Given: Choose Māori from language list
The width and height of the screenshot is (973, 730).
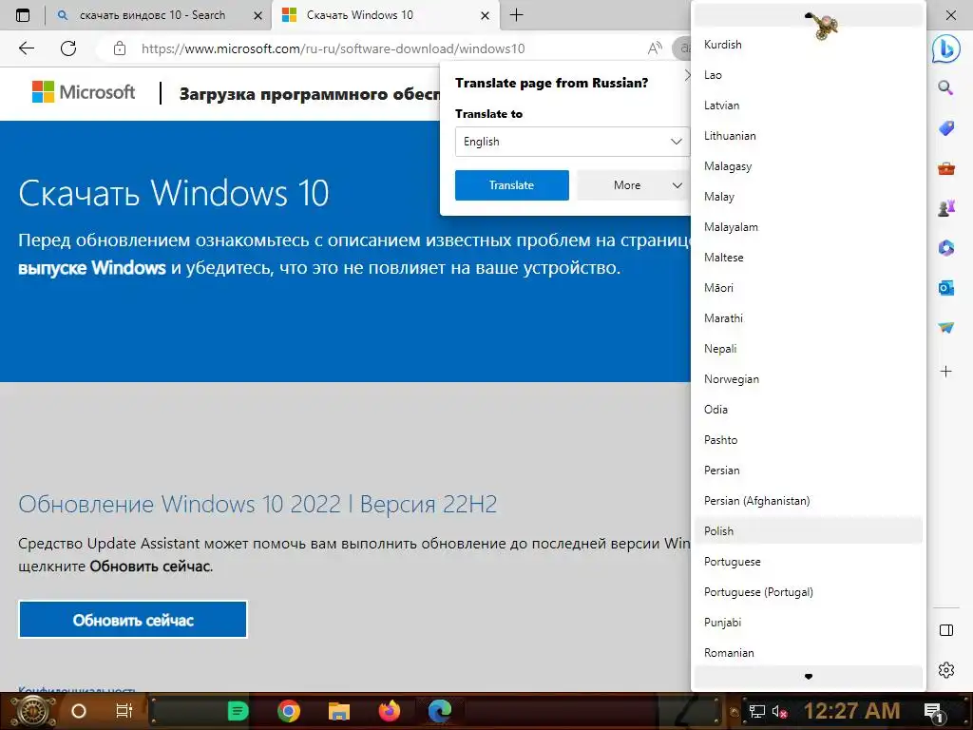Looking at the screenshot, I should click(x=808, y=287).
